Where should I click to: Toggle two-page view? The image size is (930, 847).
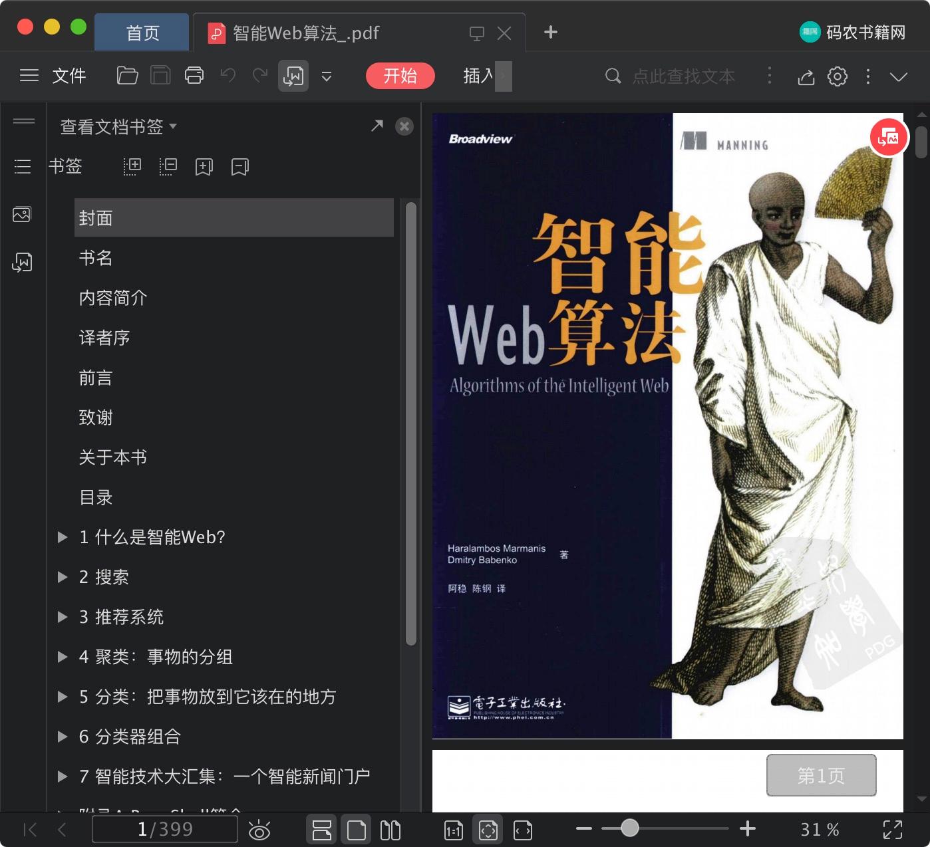point(390,830)
